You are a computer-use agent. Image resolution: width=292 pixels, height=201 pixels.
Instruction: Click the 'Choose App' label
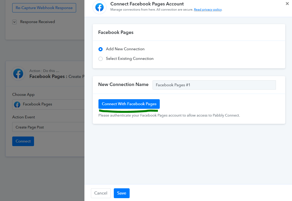coord(23,95)
